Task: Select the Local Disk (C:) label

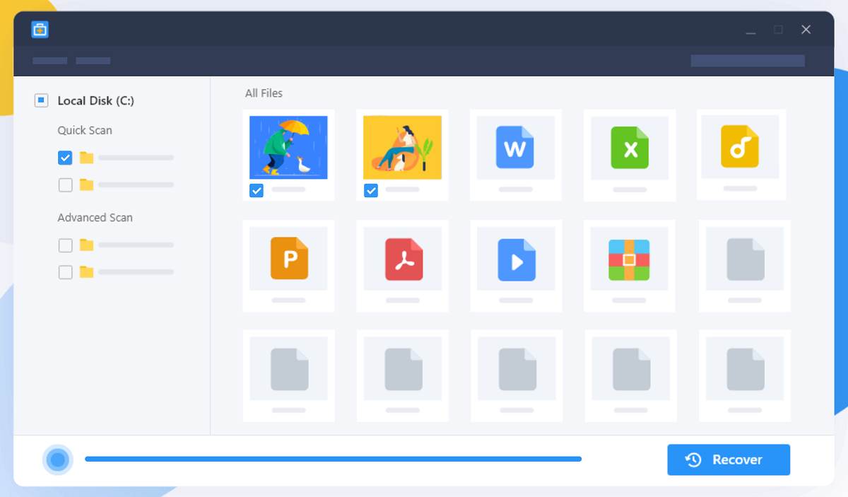Action: point(96,100)
